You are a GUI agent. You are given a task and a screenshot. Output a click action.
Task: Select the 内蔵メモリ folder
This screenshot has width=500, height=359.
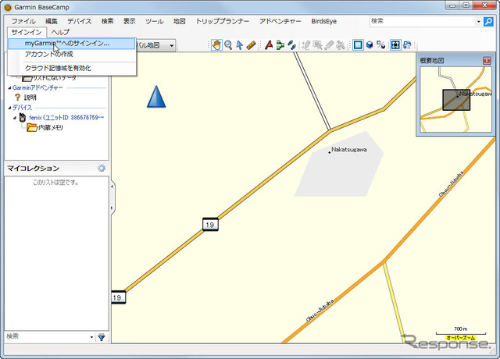click(x=51, y=128)
